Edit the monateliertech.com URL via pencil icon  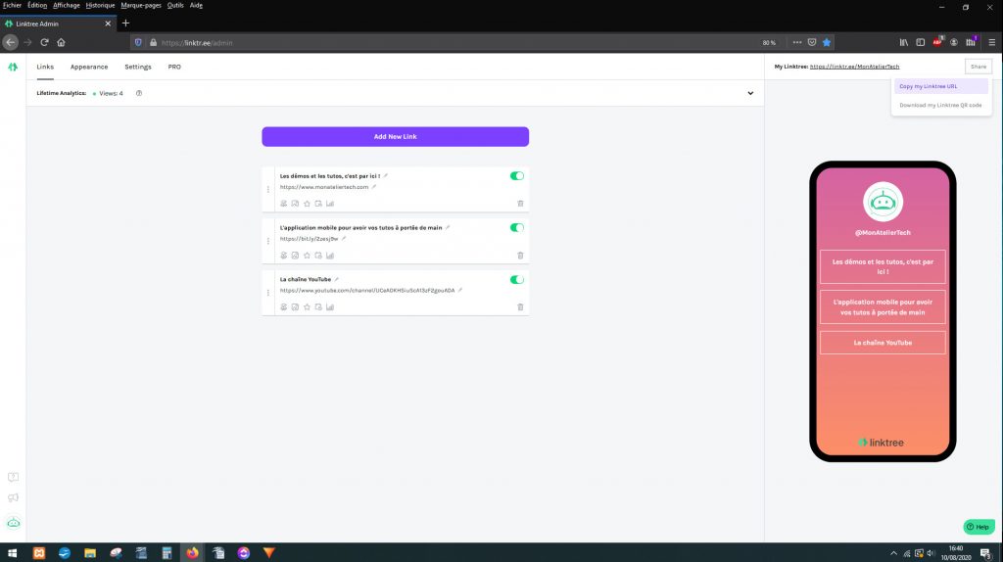(x=374, y=187)
